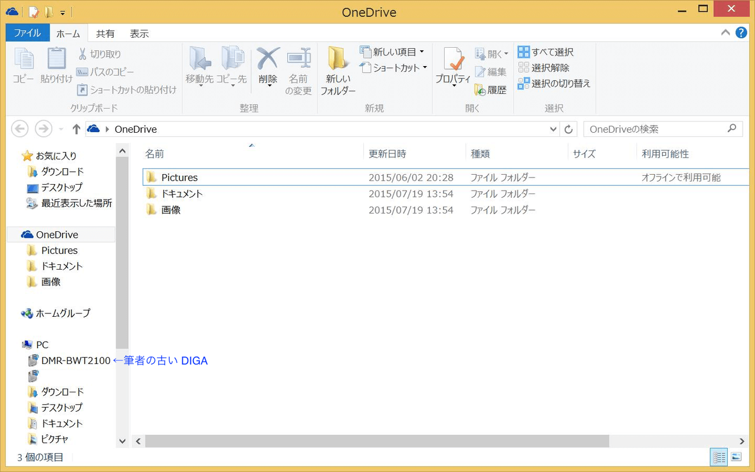Open the Quick Access Toolbar customize dropdown
The width and height of the screenshot is (755, 472).
(63, 12)
